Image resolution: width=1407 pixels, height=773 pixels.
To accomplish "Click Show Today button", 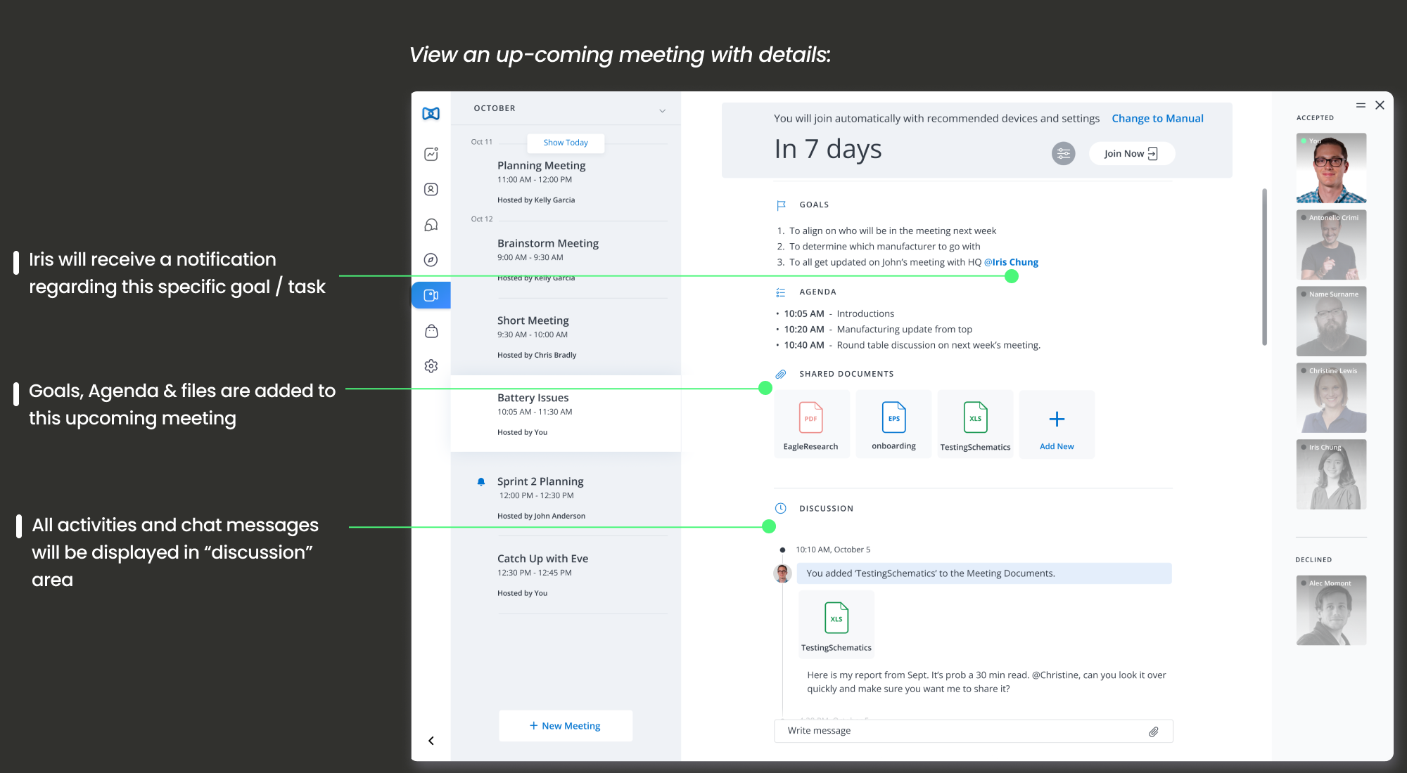I will 566,143.
